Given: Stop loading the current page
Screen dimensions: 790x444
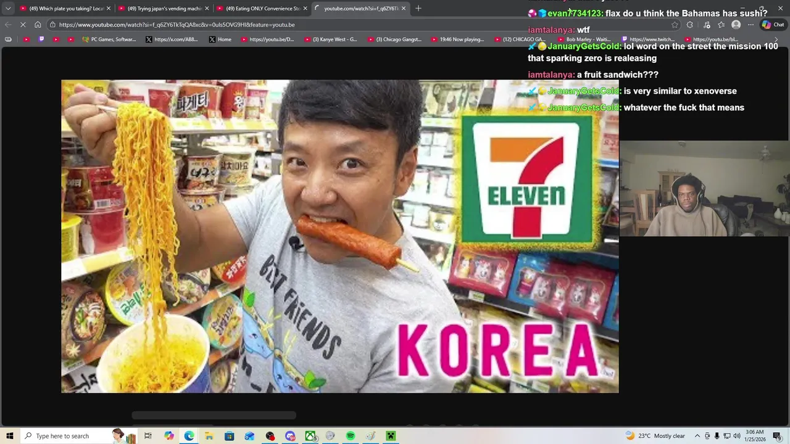Looking at the screenshot, I should point(23,25).
